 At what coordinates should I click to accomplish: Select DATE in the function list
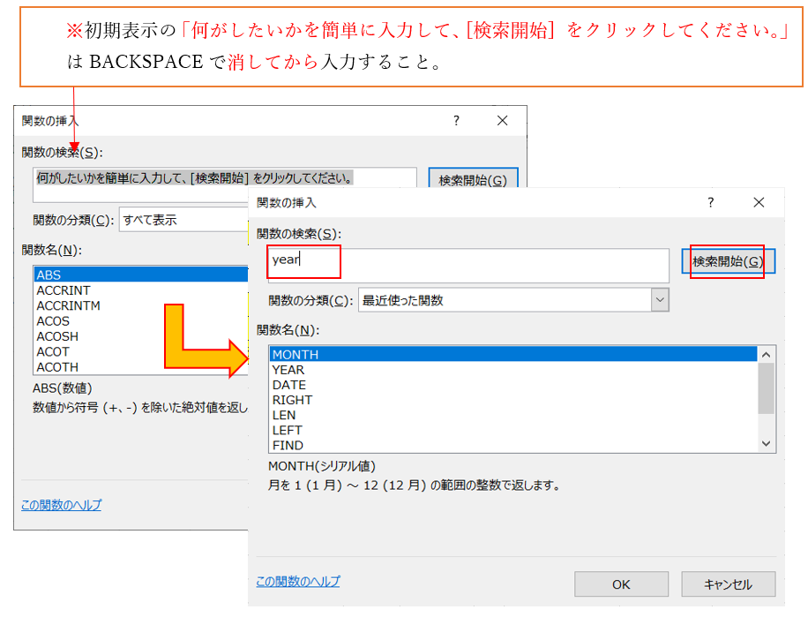point(288,385)
